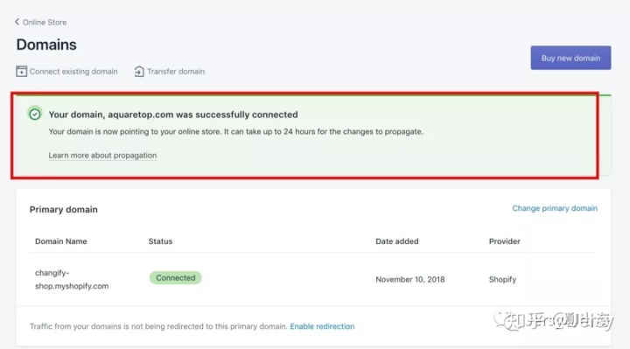
Task: Click the Connected status badge
Action: point(176,277)
